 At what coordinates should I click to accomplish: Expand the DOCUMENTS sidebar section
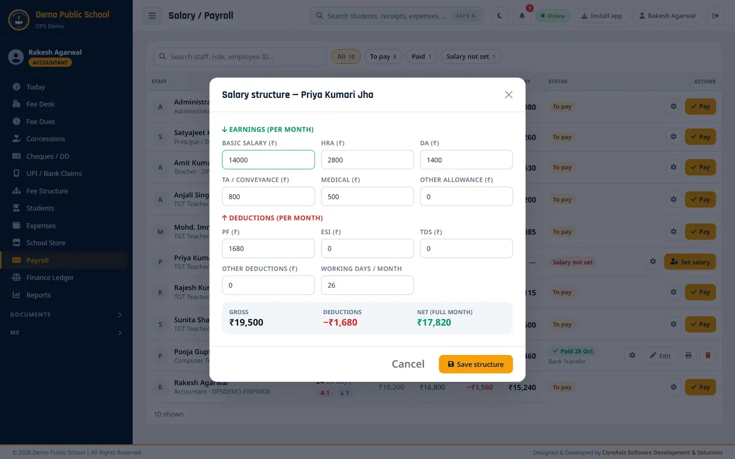(66, 315)
